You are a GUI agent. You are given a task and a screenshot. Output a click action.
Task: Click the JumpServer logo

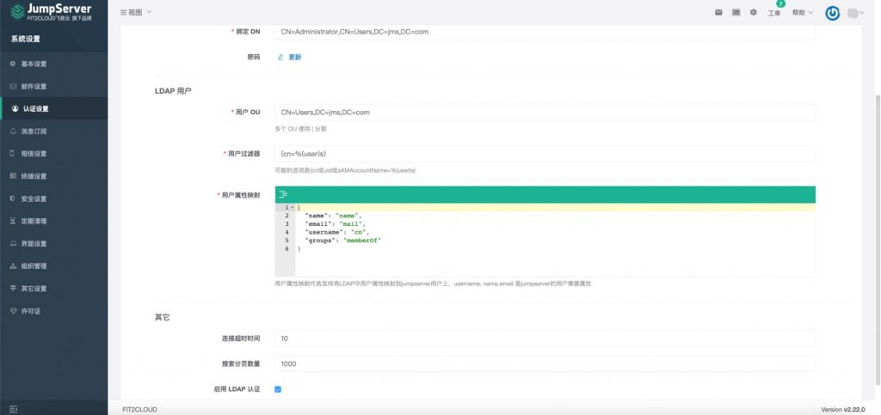point(52,12)
